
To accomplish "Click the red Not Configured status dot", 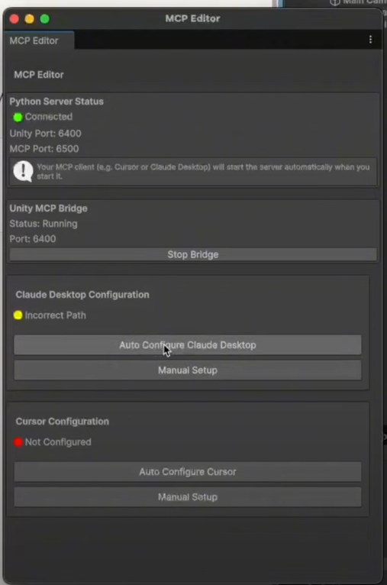I will 18,442.
